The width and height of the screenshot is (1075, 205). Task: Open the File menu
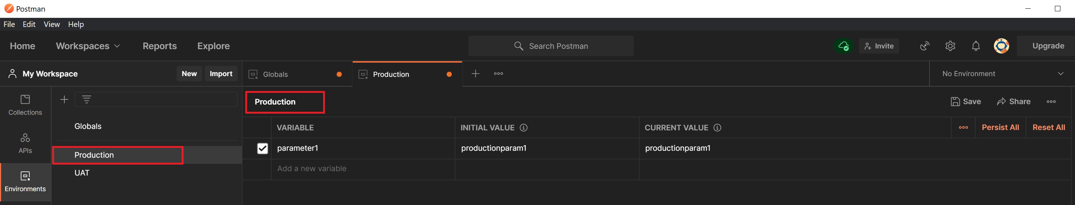[9, 24]
